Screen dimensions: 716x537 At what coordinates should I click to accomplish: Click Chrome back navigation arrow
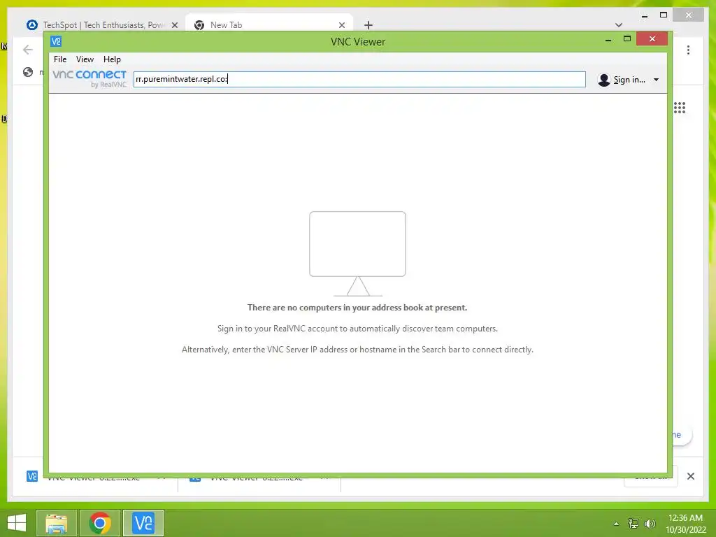coord(28,50)
